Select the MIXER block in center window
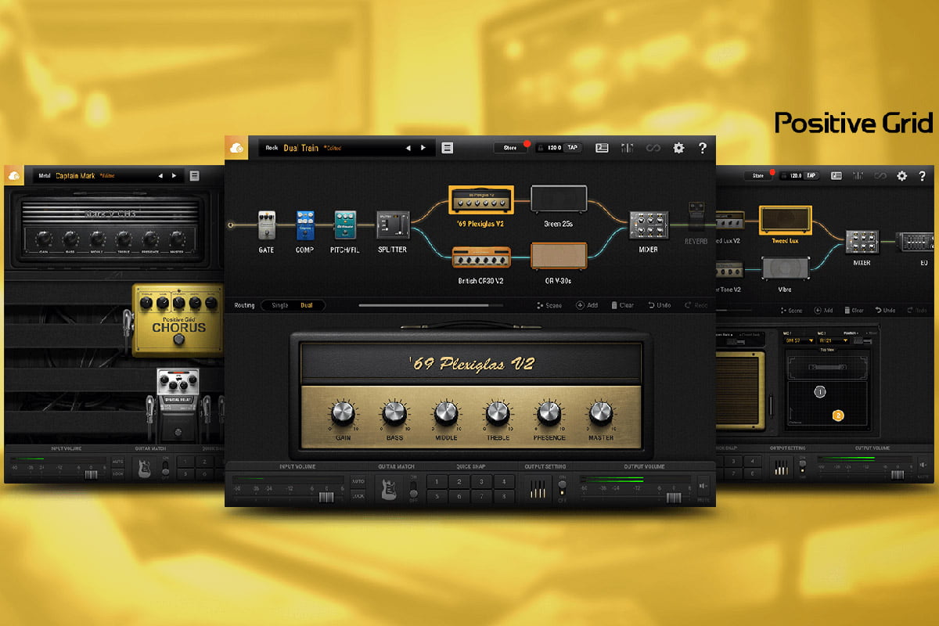Viewport: 939px width, 626px height. (x=649, y=225)
